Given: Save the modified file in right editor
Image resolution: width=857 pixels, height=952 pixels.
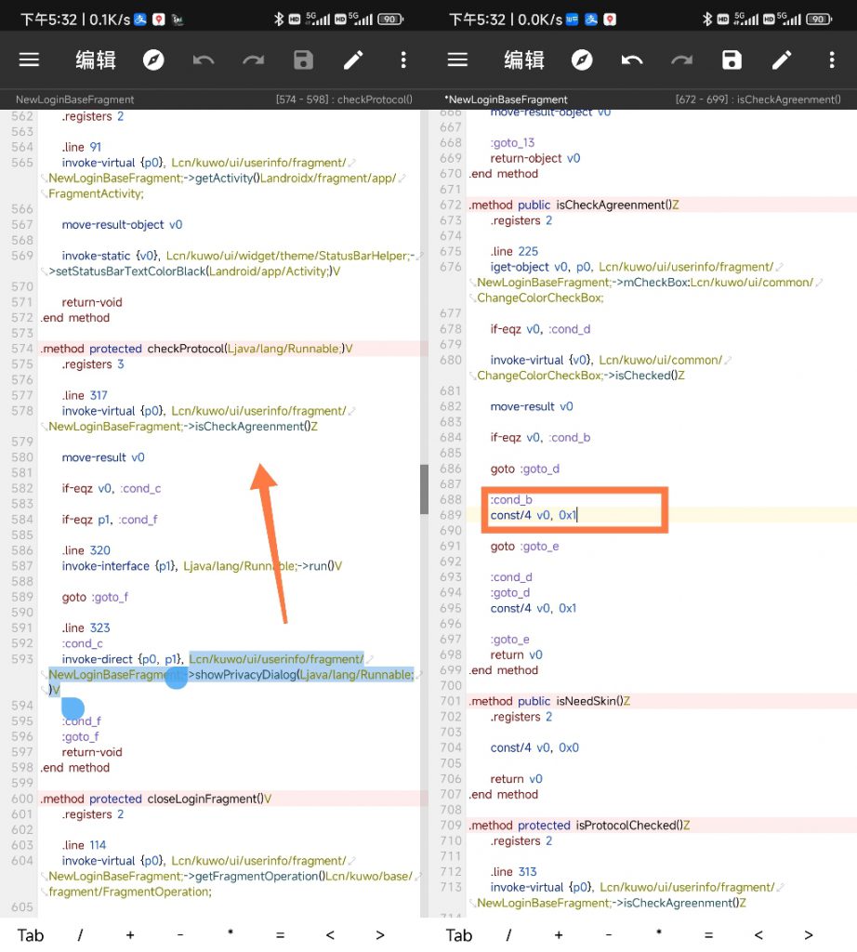Looking at the screenshot, I should [732, 60].
